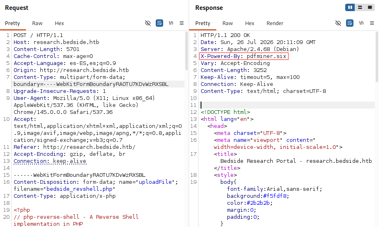Toggle word wrap button in Request panel
The height and width of the screenshot is (227, 379).
click(x=159, y=23)
